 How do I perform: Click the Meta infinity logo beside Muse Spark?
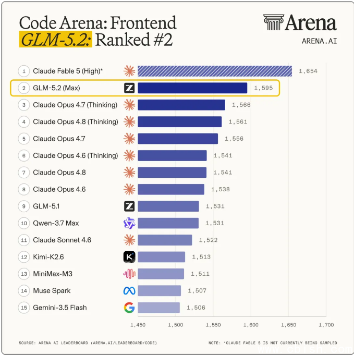(129, 291)
